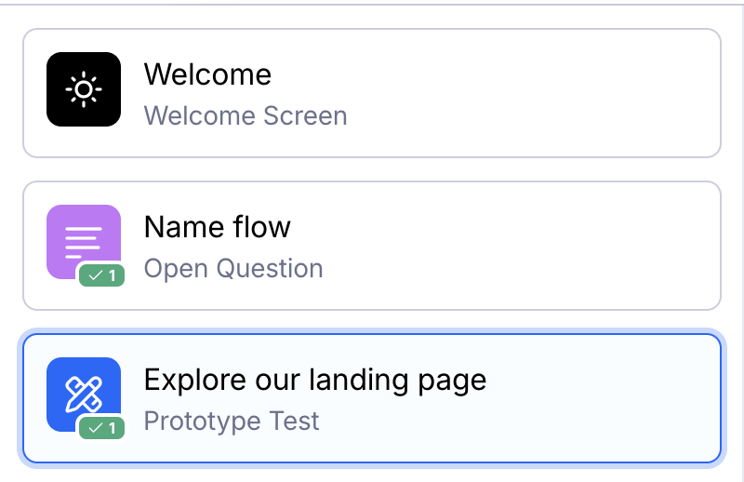Click the count "1" on Prototype Test badge

113,428
